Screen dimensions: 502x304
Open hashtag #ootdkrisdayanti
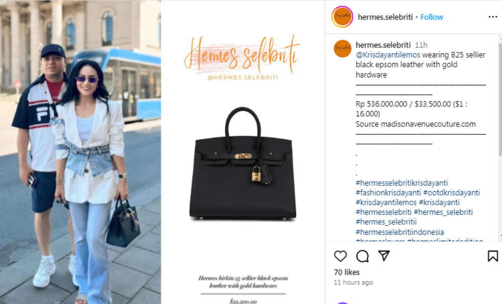click(x=451, y=193)
